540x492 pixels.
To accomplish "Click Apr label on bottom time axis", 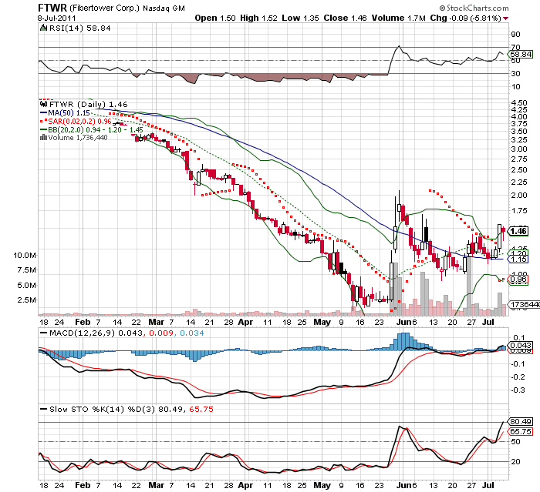I will [245, 485].
